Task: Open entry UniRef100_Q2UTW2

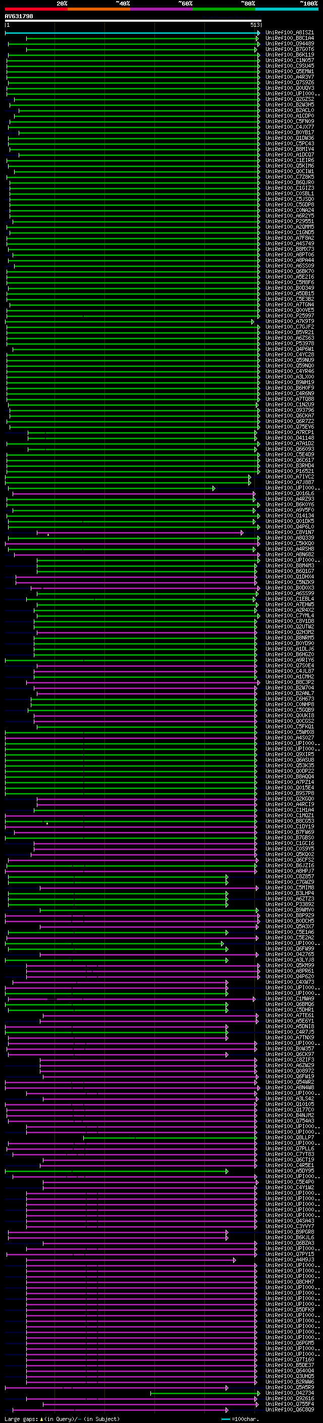Action: [289, 627]
